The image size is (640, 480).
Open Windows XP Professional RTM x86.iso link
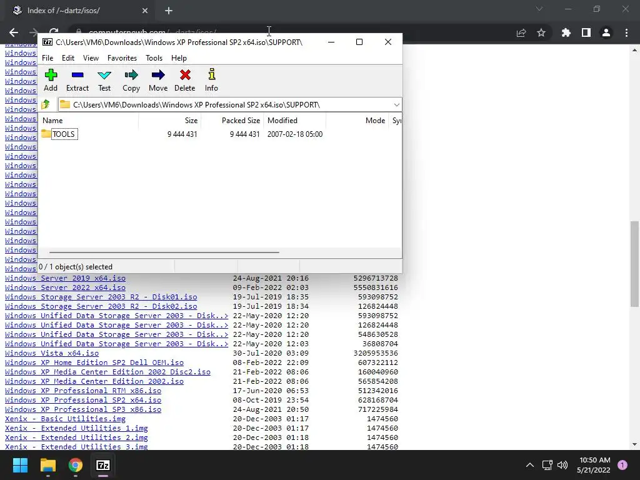click(x=83, y=391)
